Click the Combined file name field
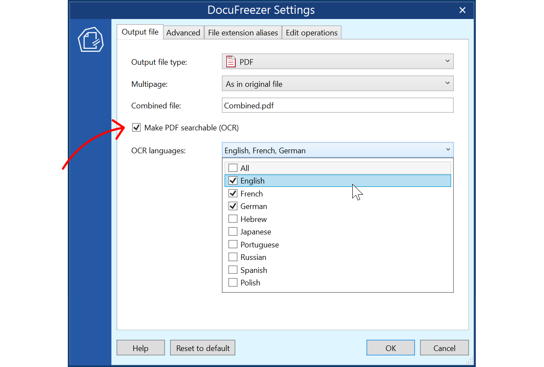The image size is (544, 367). [337, 105]
